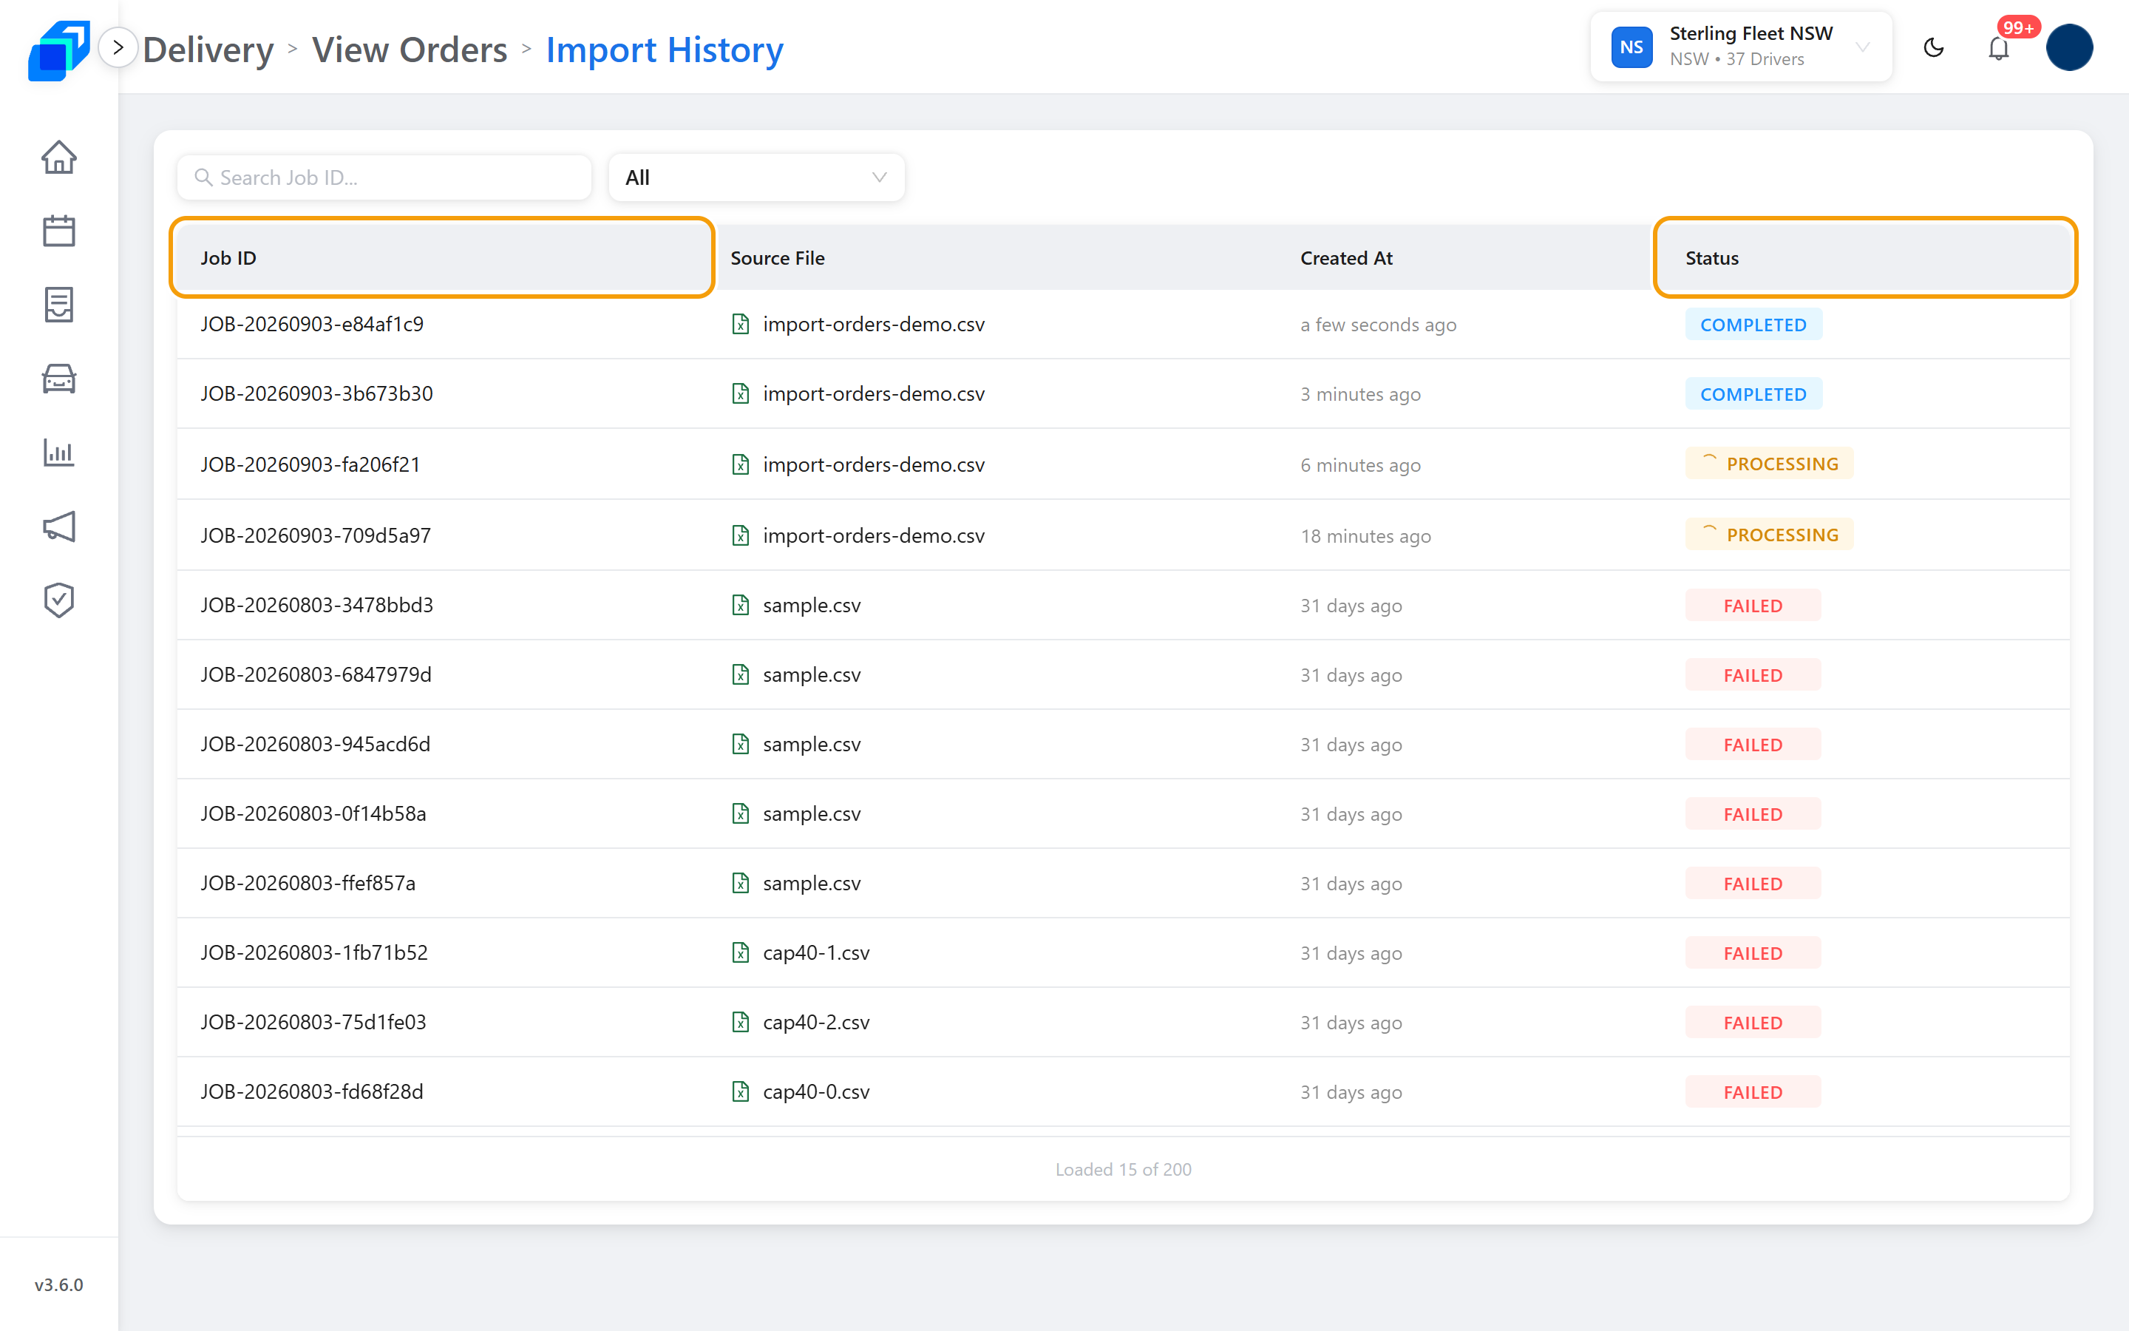
Task: Click file icon for JOB-20260903-fa206f21
Action: (x=741, y=464)
